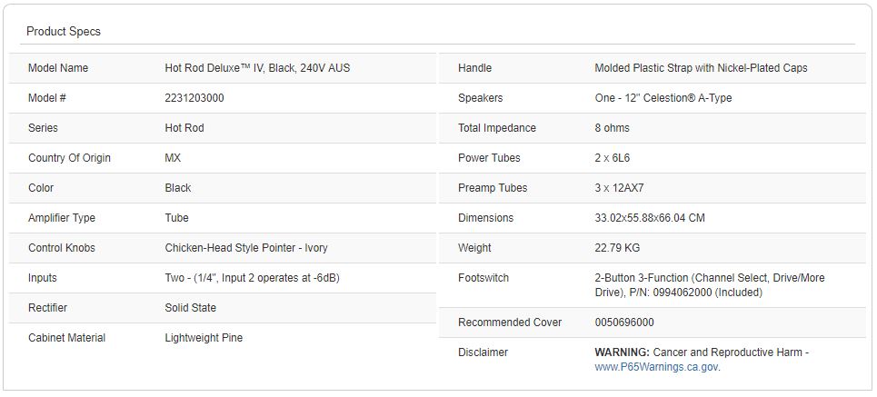This screenshot has height=397, width=877.
Task: Click the recommended cover number 0050696000
Action: 624,323
